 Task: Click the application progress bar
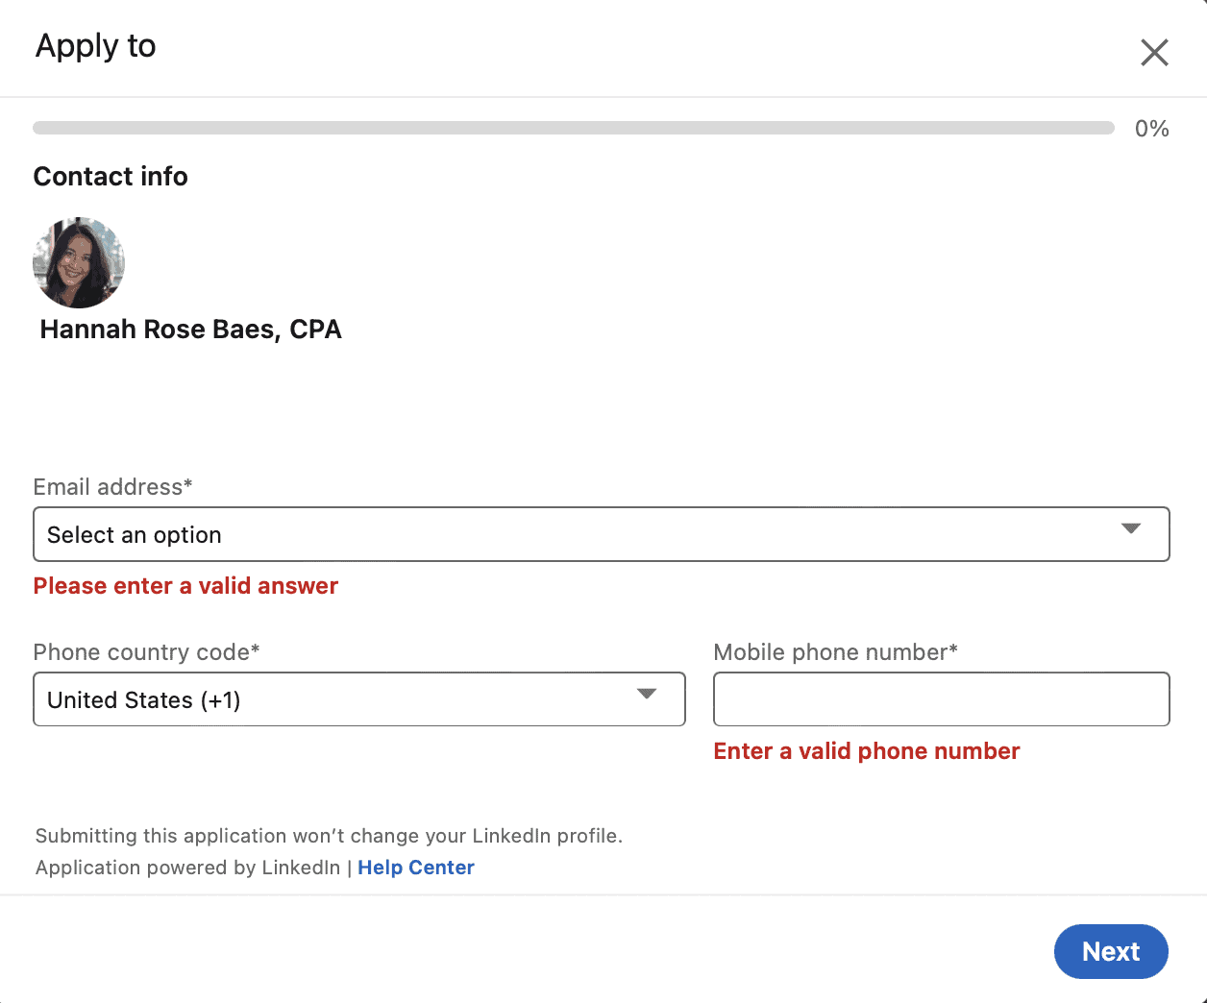pos(573,127)
